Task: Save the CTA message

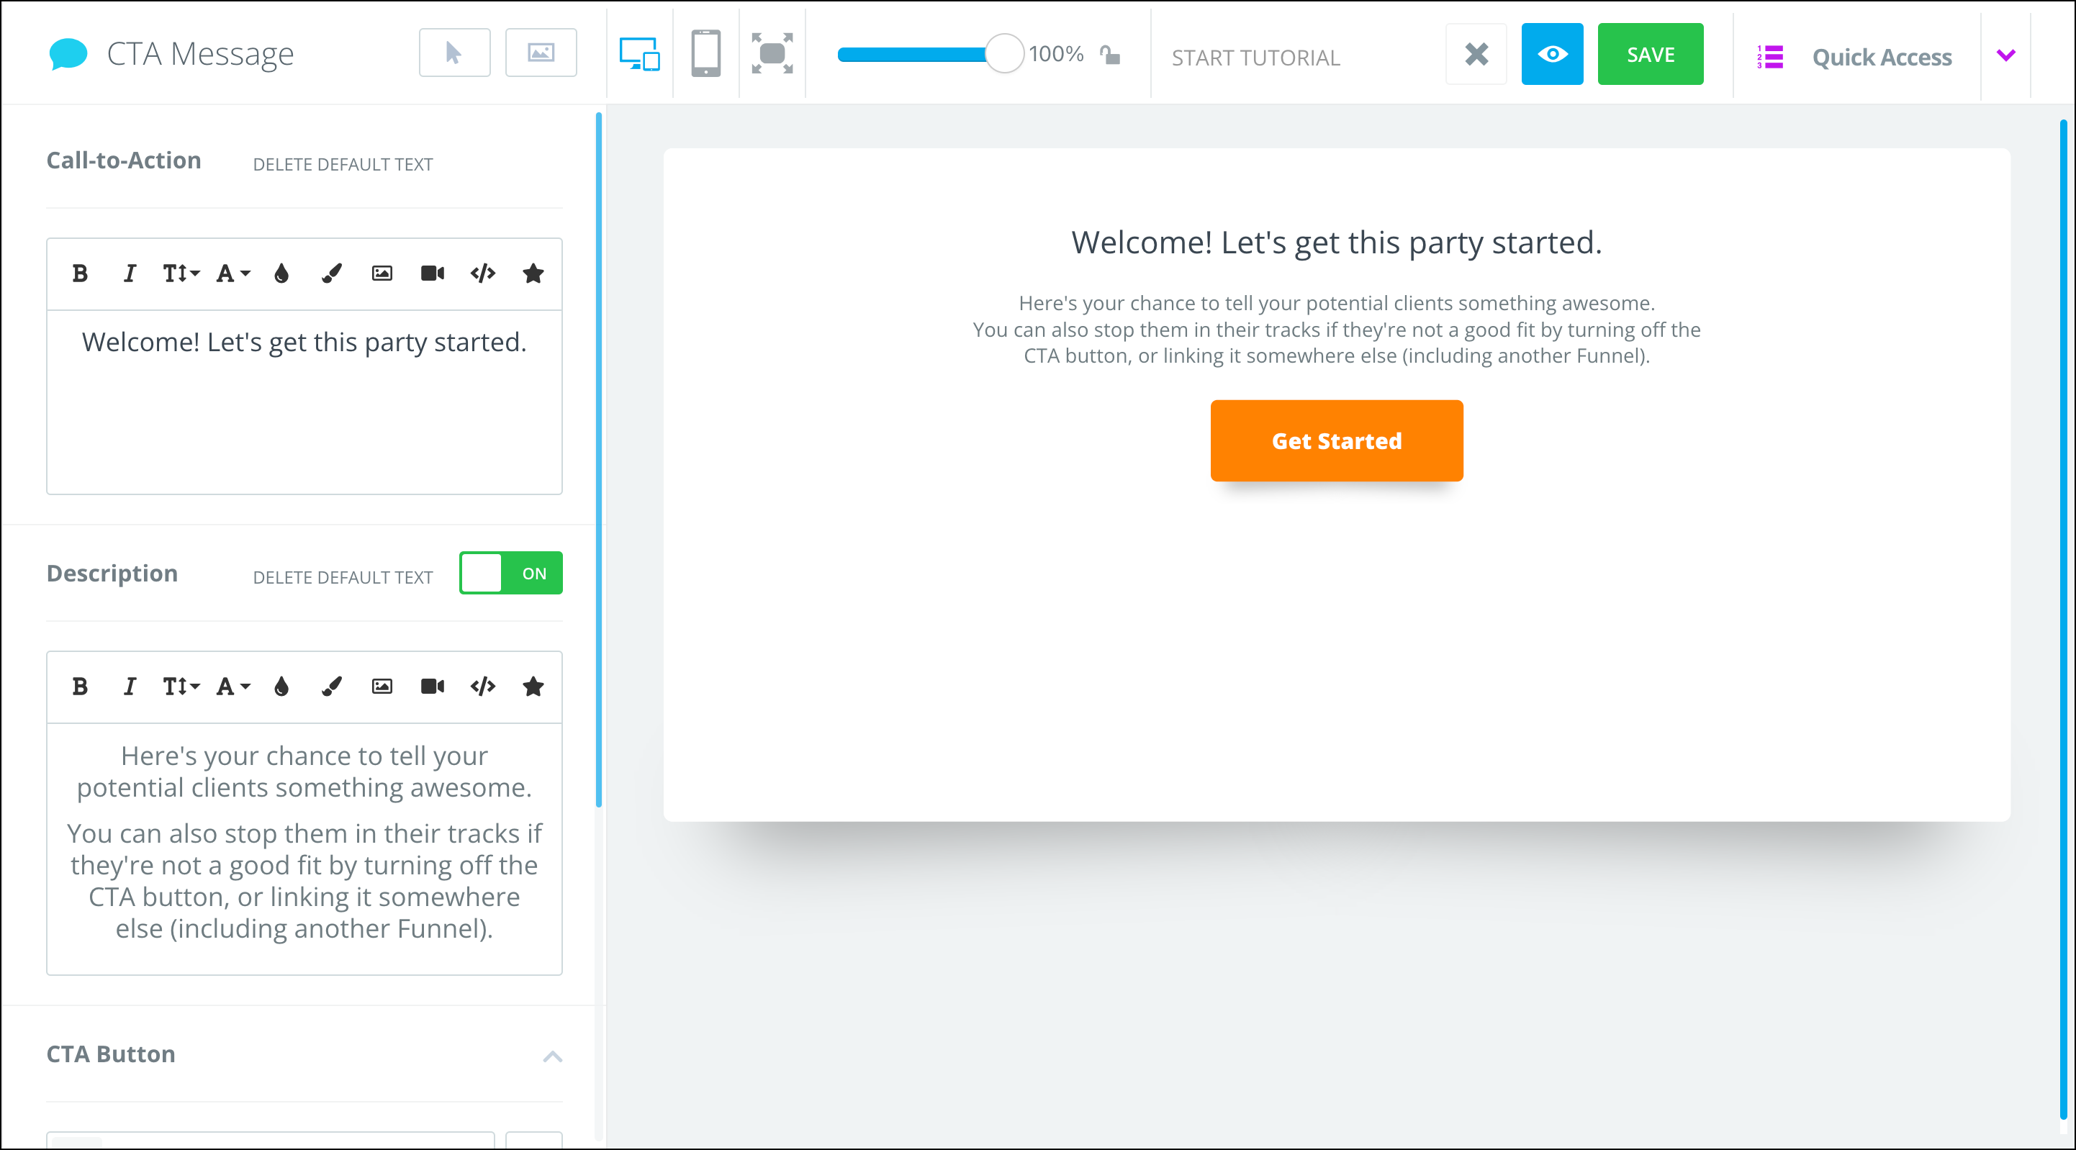Action: click(1651, 54)
